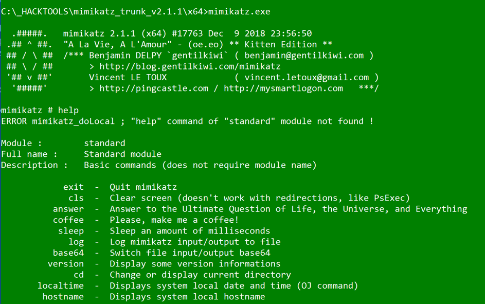Click the 'base64' command name
Viewport: 485px width, 304px height.
68,253
